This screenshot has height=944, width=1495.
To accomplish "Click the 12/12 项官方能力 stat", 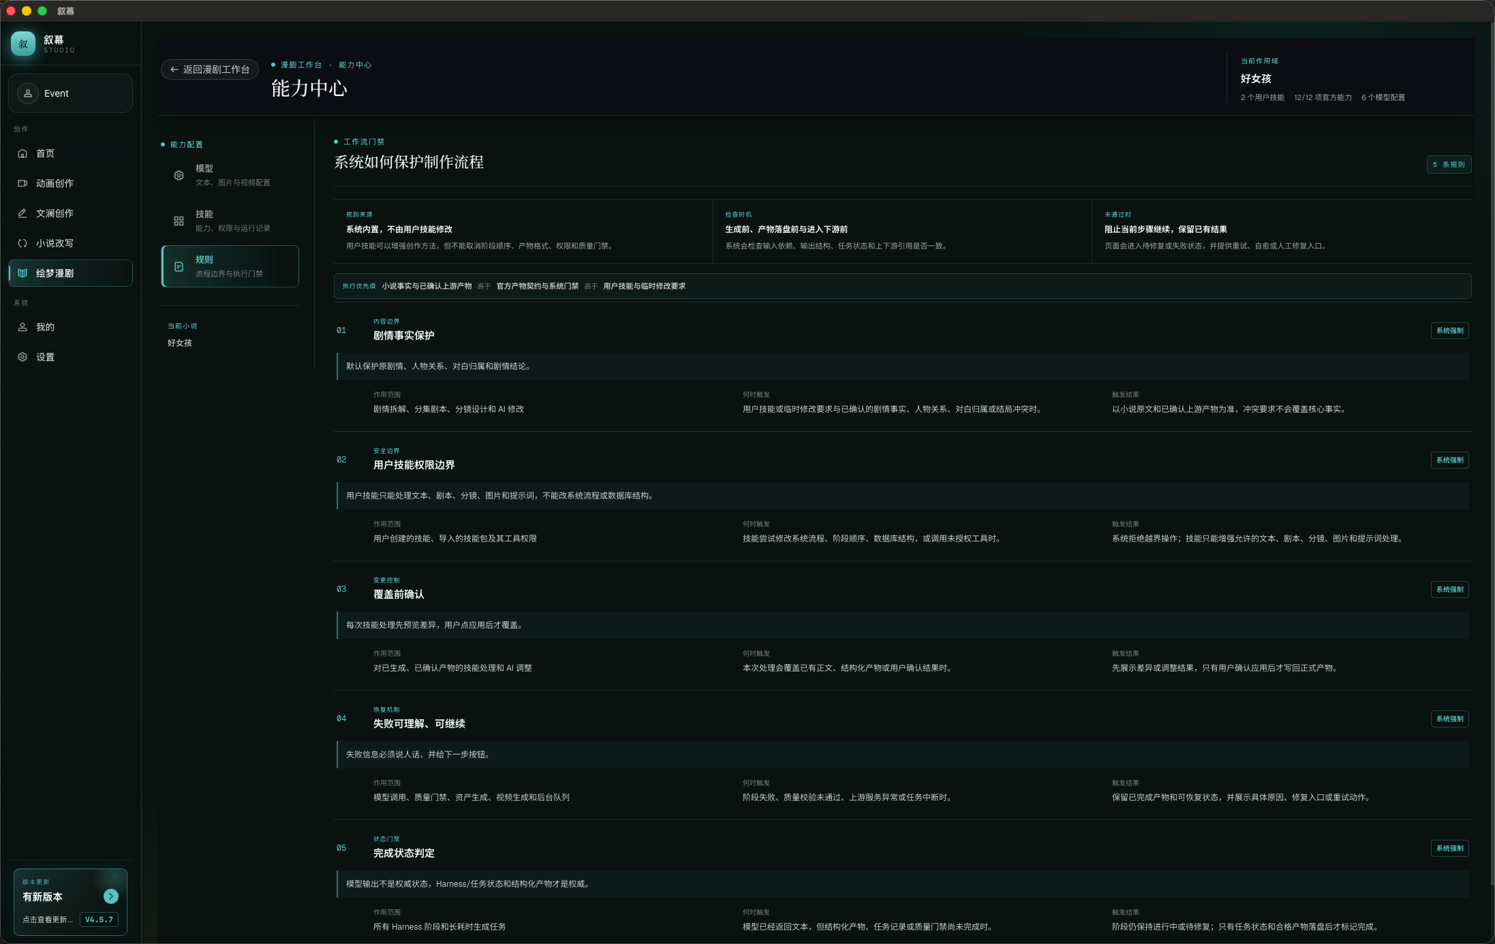I will pos(1323,97).
